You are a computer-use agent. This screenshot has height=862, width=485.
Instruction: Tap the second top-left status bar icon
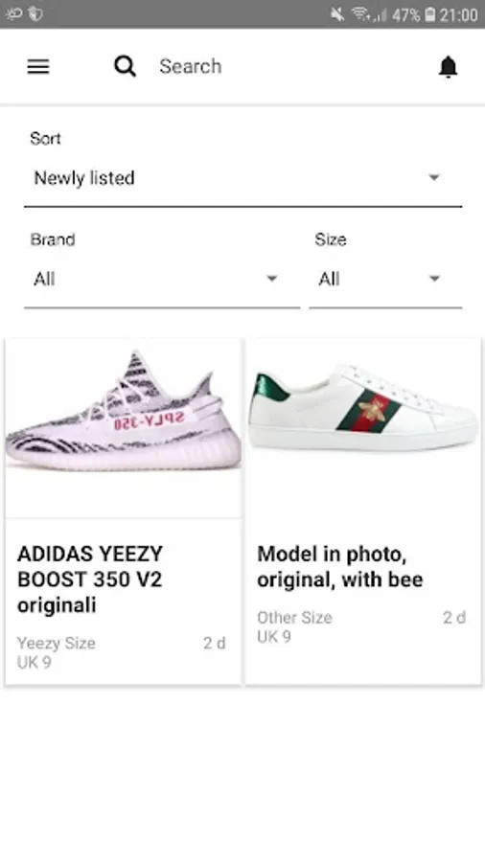point(35,13)
